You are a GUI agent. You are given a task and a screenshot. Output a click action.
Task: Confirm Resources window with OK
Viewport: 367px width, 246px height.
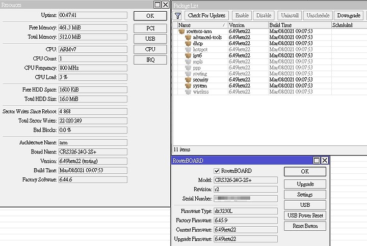[x=150, y=16]
